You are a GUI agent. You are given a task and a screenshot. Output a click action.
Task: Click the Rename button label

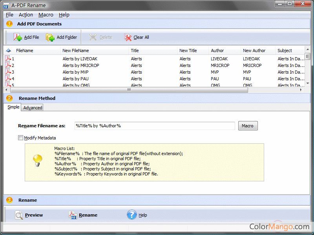click(88, 215)
